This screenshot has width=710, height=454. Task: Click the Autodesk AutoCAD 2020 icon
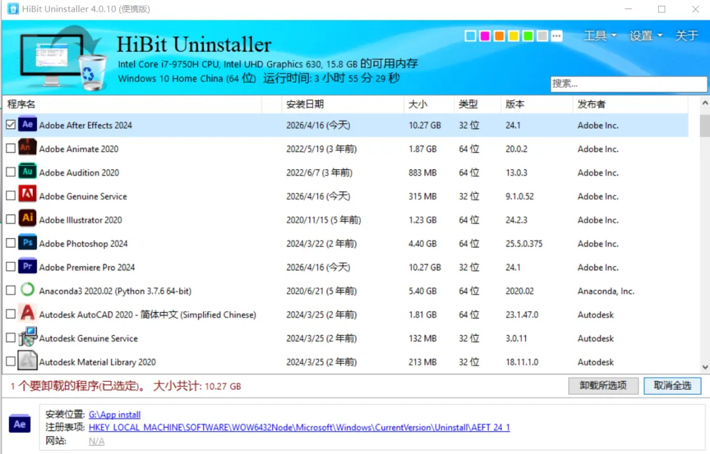coord(27,313)
